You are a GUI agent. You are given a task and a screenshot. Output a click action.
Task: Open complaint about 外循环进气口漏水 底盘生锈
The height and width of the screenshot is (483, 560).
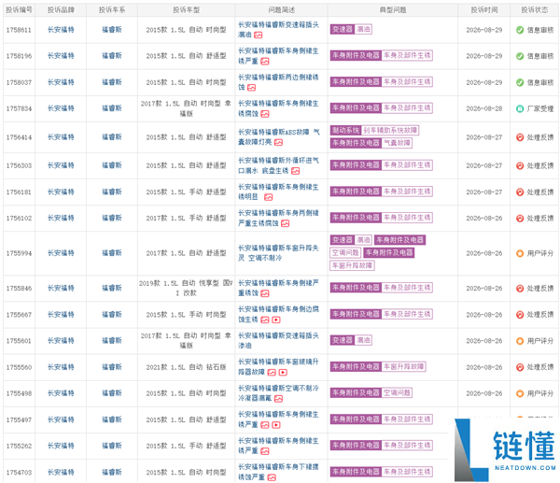(x=278, y=165)
